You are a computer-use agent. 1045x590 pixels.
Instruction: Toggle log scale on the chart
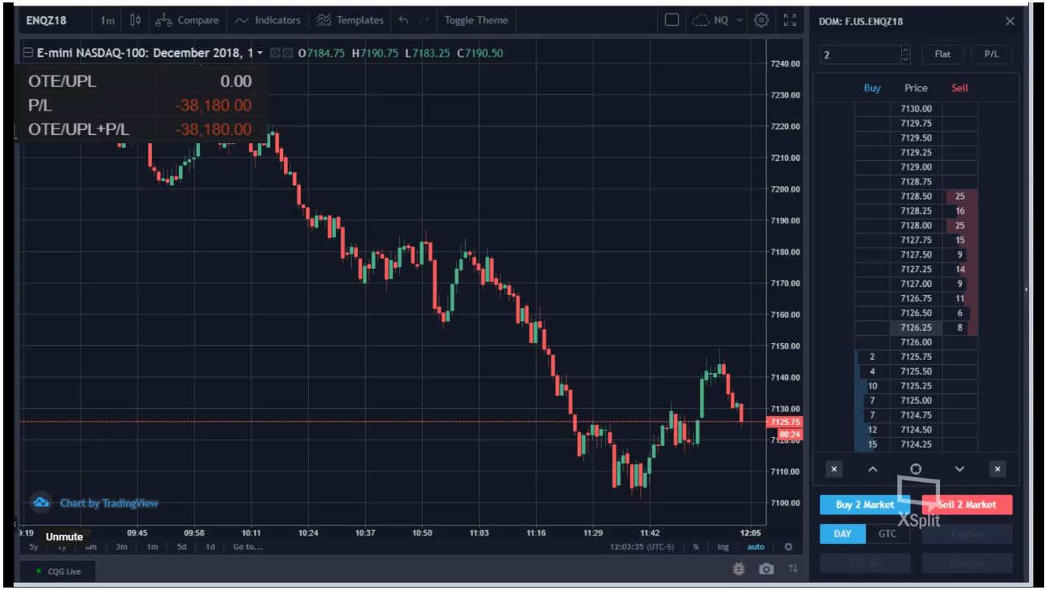click(723, 547)
